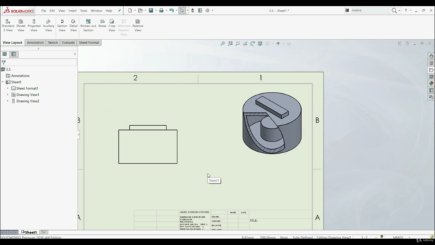435x245 pixels.
Task: Open dropdown arrow next to Save
Action: pos(156,11)
